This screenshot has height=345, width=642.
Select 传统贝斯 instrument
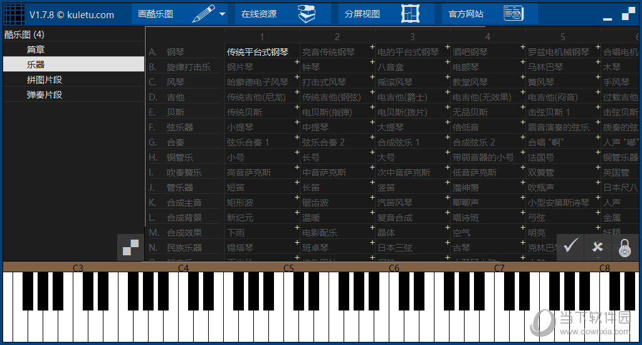tap(245, 112)
